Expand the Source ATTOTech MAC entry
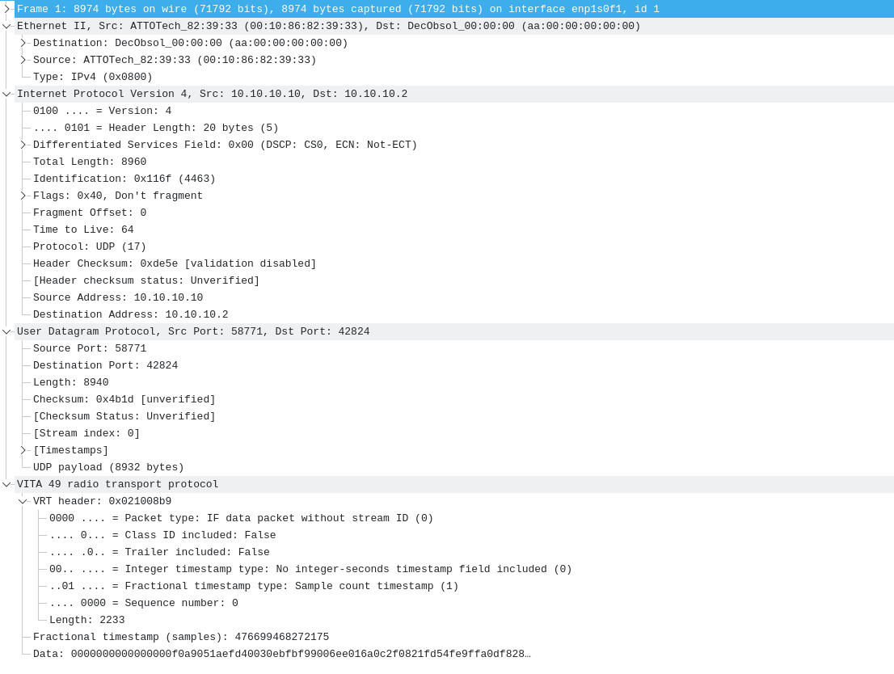This screenshot has width=894, height=674. coord(23,60)
